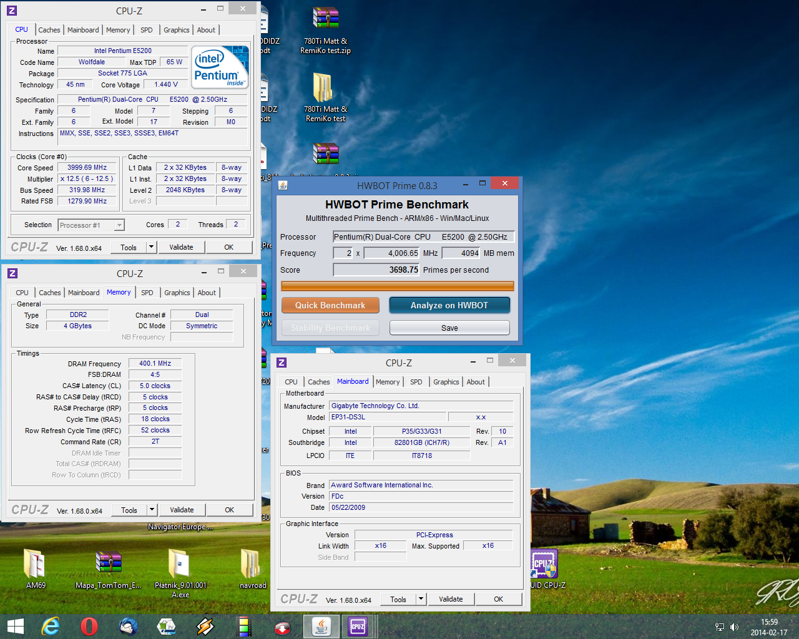Click Tools button in the Memory CPU-Z window

point(129,510)
